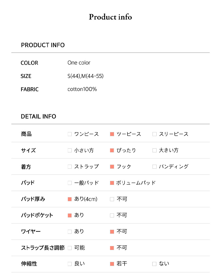Toggle the ぴったり size checkbox
The width and height of the screenshot is (221, 276).
tap(112, 150)
